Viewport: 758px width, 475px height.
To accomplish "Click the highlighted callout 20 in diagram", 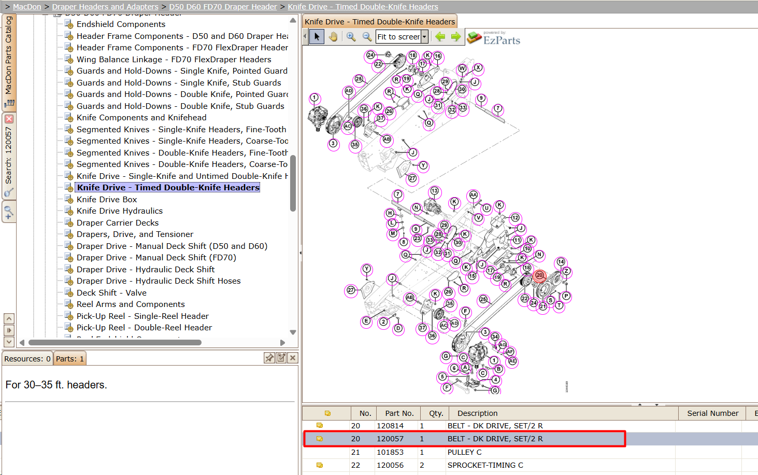I will [539, 275].
